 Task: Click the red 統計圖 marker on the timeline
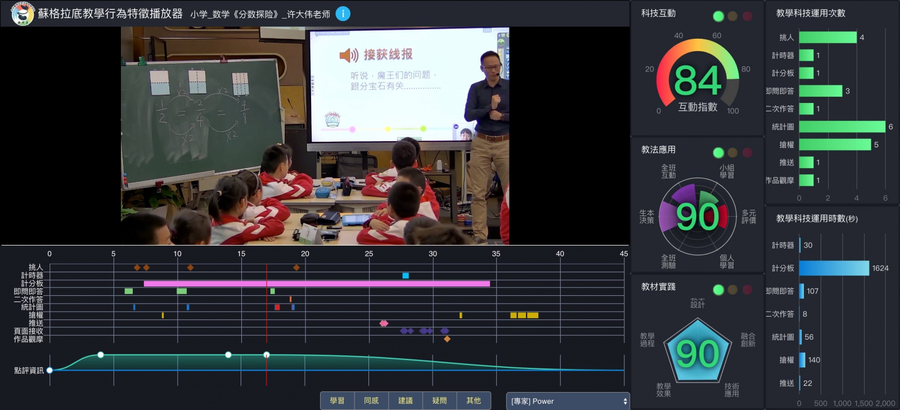277,307
